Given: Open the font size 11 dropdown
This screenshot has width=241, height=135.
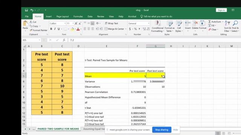Looking at the screenshot, I should (73, 23).
